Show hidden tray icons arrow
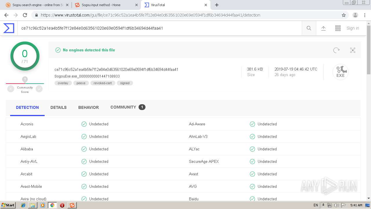 coord(323,205)
